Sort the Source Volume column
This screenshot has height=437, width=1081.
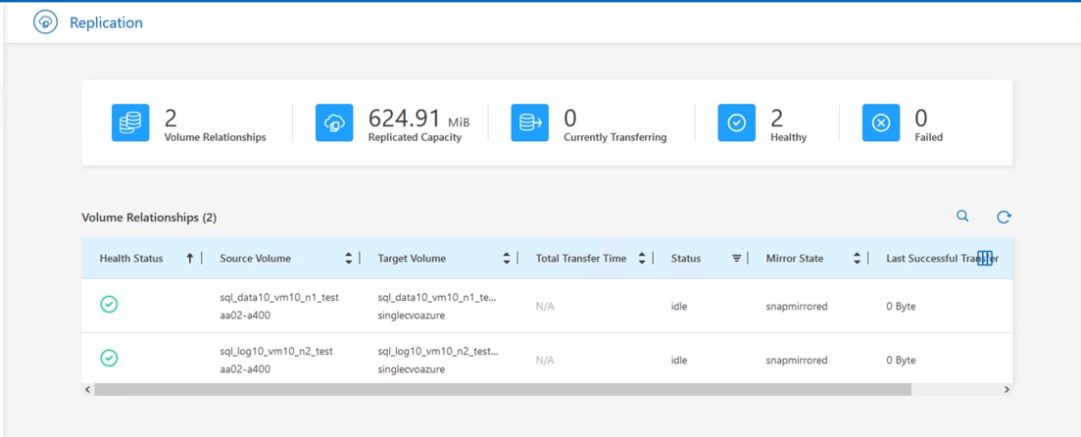coord(348,259)
